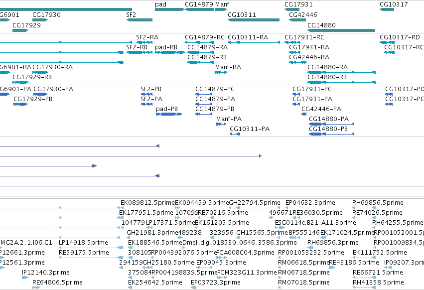Select the EP04632.3prime EST label

[310, 203]
